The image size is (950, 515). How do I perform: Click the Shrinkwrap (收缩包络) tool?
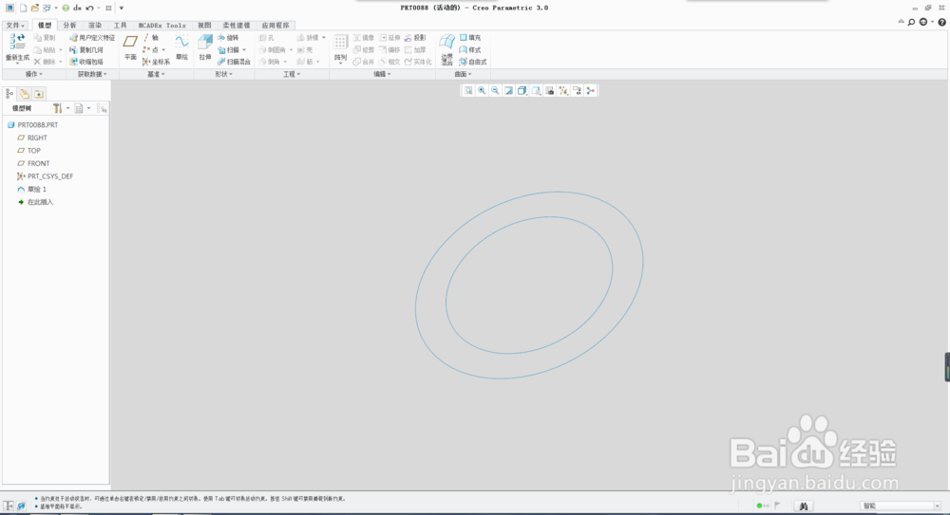(86, 62)
